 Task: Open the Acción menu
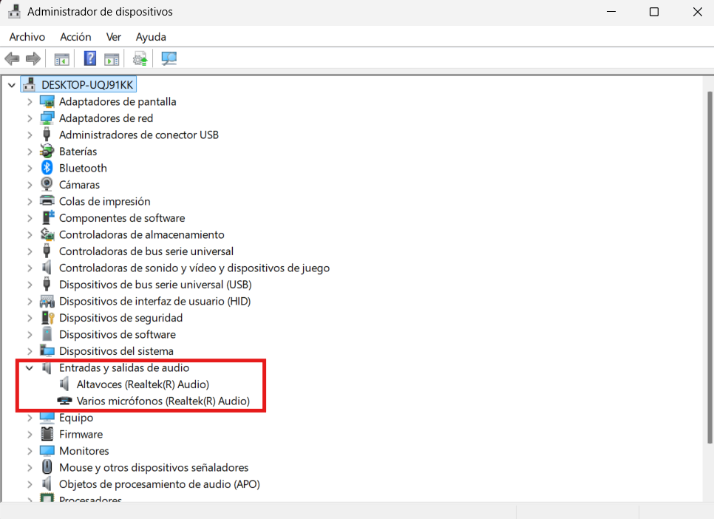pos(75,37)
